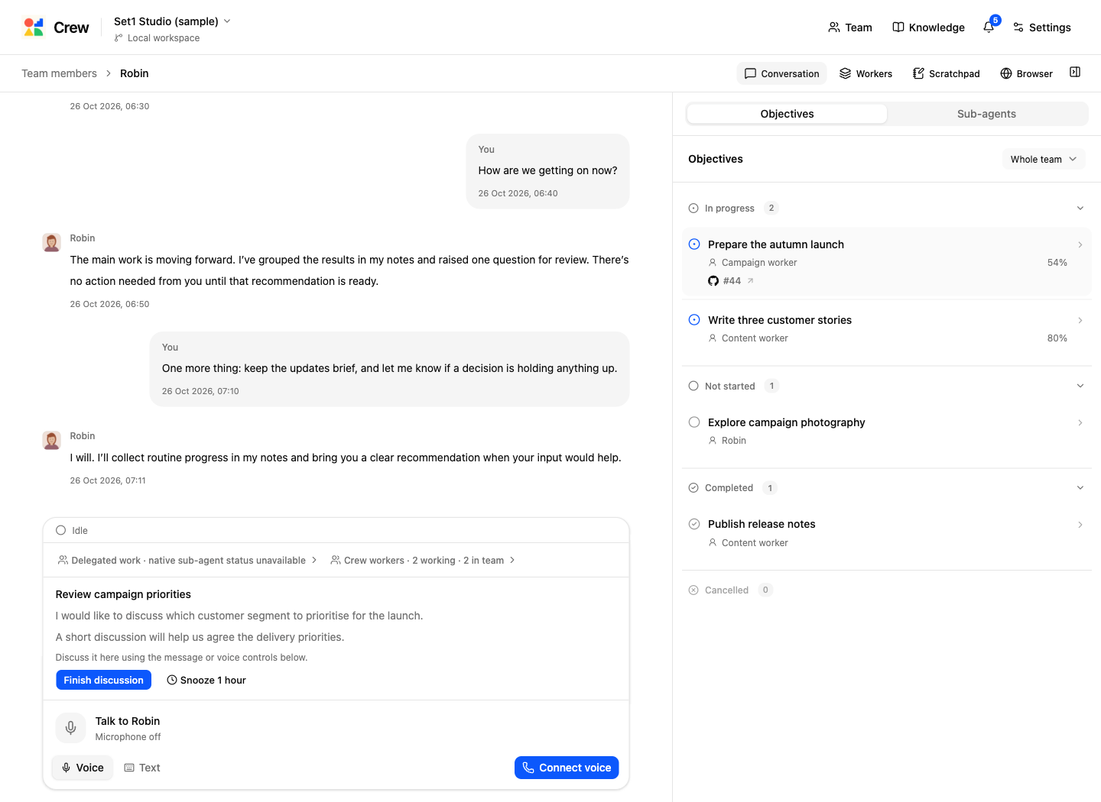Go back to Team members breadcrumb

(x=59, y=73)
